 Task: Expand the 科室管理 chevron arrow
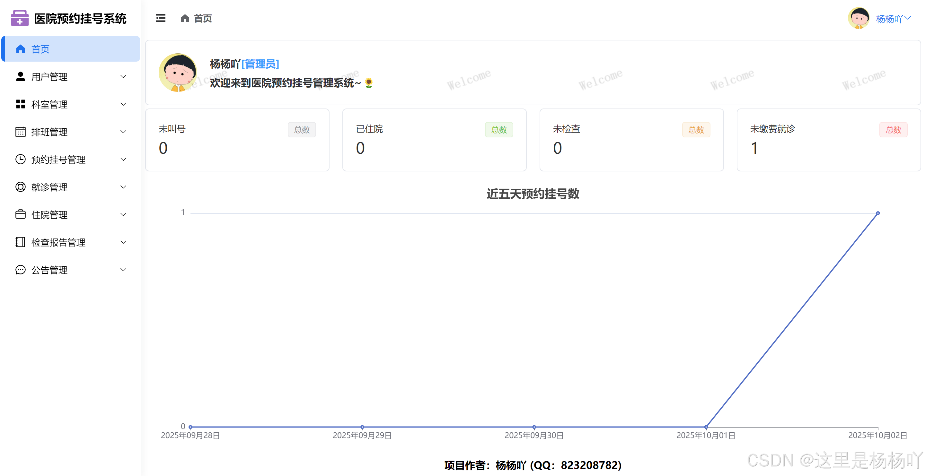coord(123,104)
